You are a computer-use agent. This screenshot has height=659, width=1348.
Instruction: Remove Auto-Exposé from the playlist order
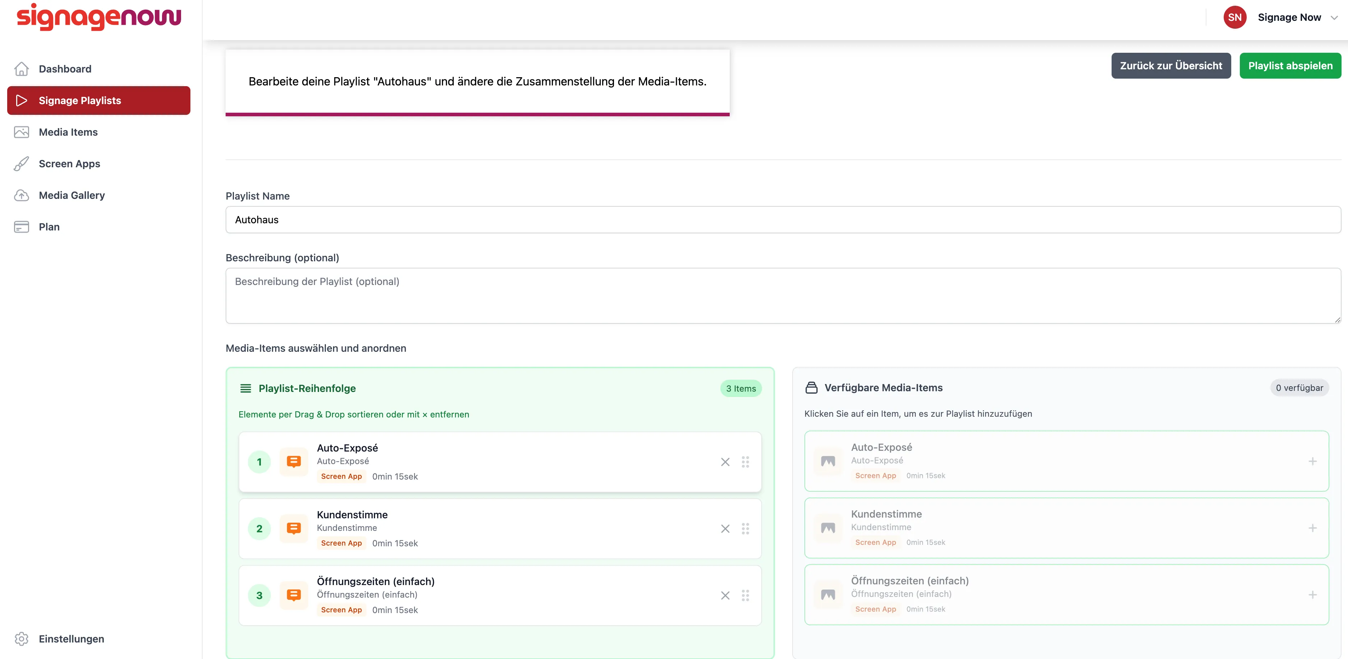725,462
